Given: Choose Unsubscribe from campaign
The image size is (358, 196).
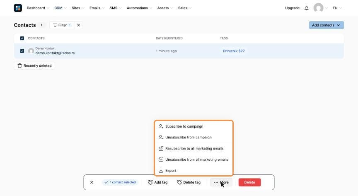Looking at the screenshot, I should tap(194, 137).
